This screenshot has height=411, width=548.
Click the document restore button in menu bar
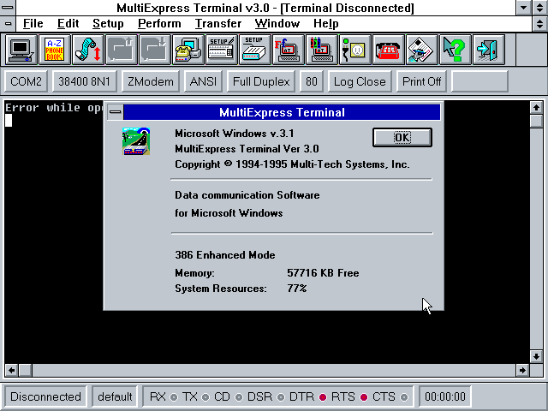539,24
